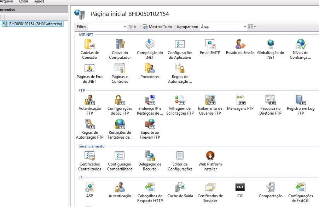Click the Gerenciamento group header

coord(91,146)
